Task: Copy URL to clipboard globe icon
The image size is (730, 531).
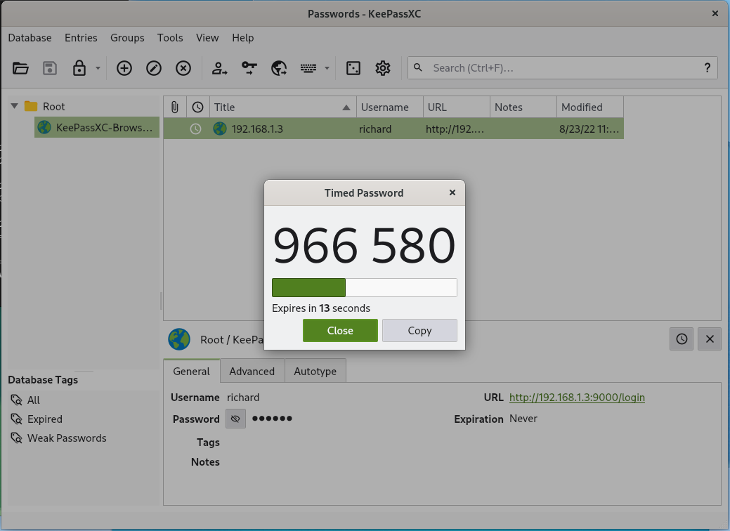Action: point(279,68)
